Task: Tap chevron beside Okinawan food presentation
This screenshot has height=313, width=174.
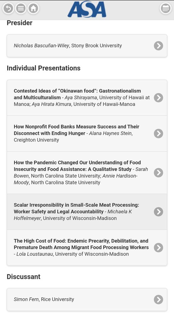Action: point(158,98)
